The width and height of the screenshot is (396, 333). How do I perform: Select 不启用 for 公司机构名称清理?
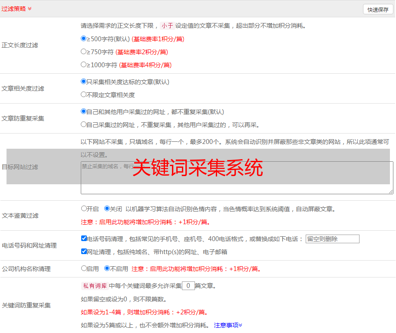click(107, 268)
